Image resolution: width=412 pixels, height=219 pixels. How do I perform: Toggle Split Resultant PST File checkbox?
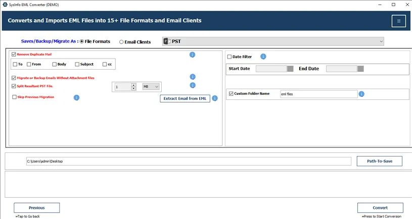[14, 86]
